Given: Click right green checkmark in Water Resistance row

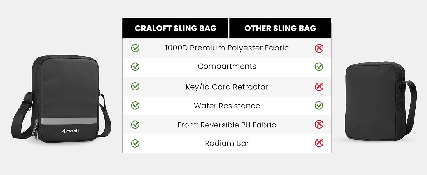Looking at the screenshot, I should pos(319,106).
